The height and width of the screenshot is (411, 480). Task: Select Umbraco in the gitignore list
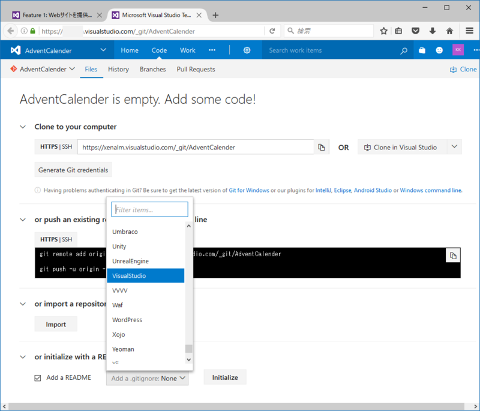146,232
